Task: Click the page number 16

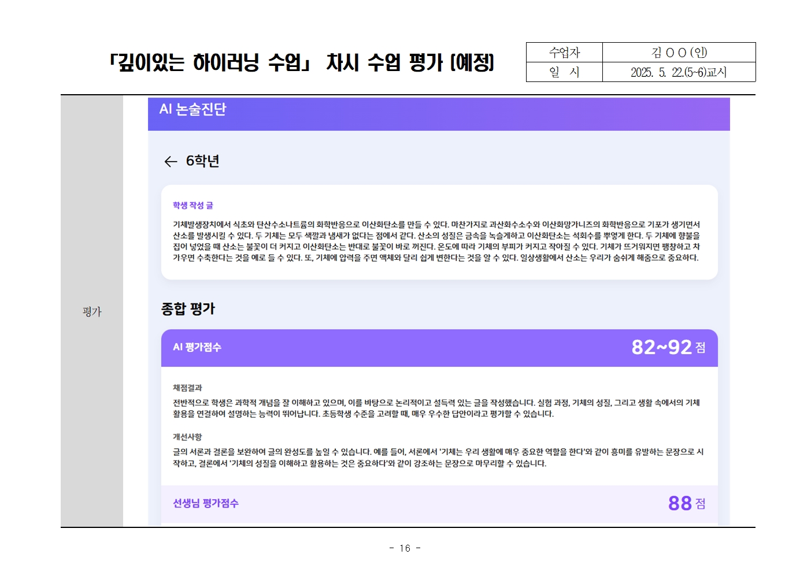Action: pyautogui.click(x=405, y=548)
